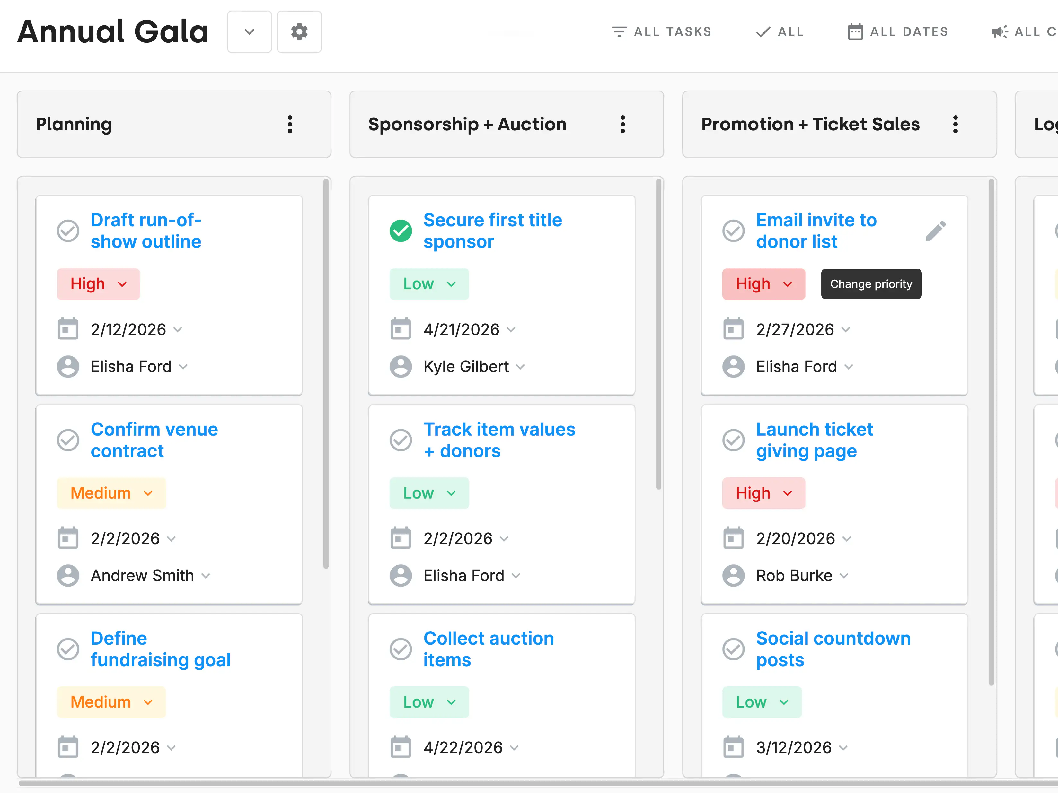This screenshot has width=1058, height=793.
Task: Open Planning column three-dot menu
Action: tap(290, 124)
